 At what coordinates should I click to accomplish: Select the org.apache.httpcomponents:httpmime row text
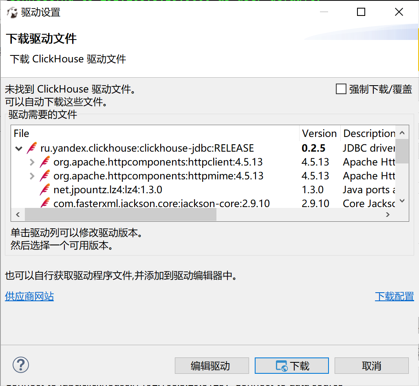coord(159,176)
